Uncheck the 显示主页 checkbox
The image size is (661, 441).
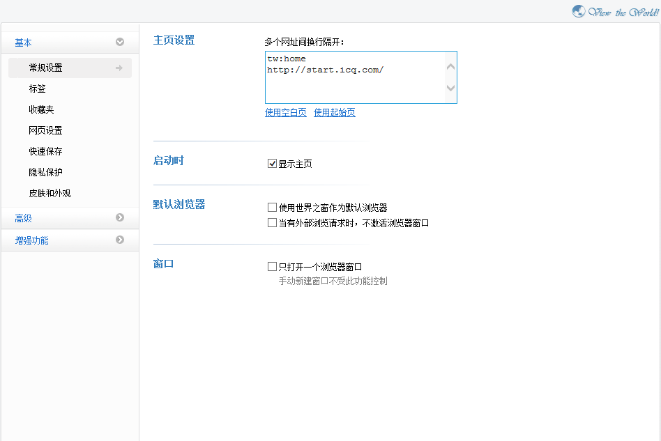(272, 164)
